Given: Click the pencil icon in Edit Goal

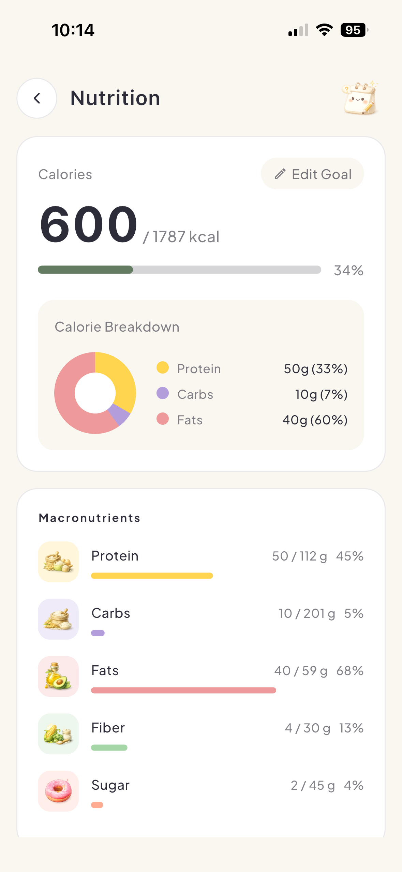Looking at the screenshot, I should [280, 174].
